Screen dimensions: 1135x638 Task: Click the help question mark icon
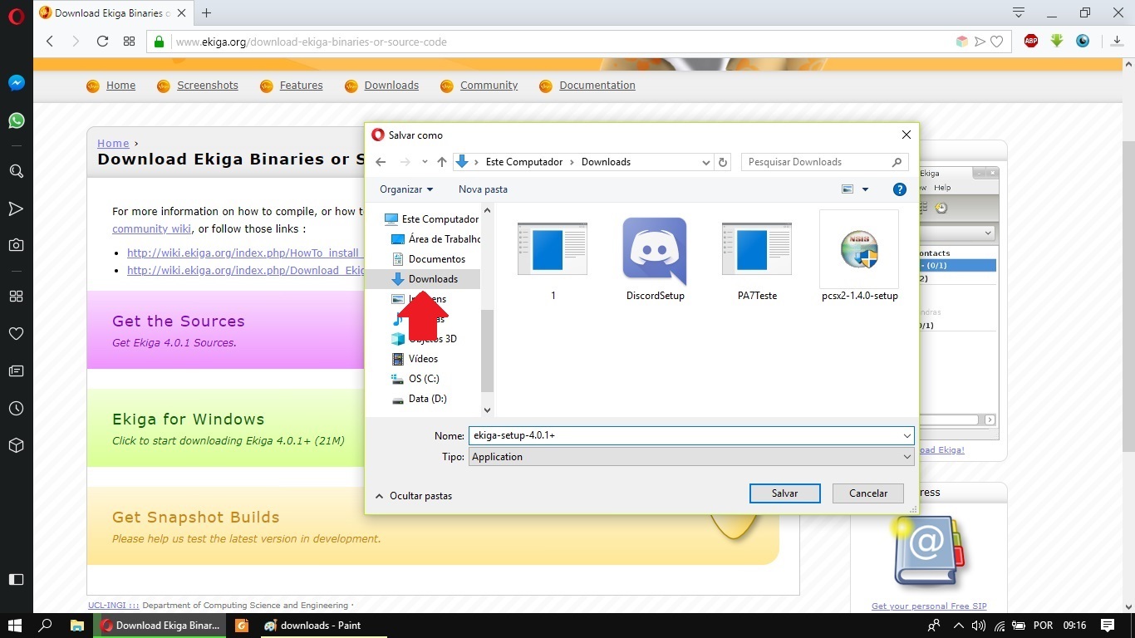pyautogui.click(x=899, y=189)
